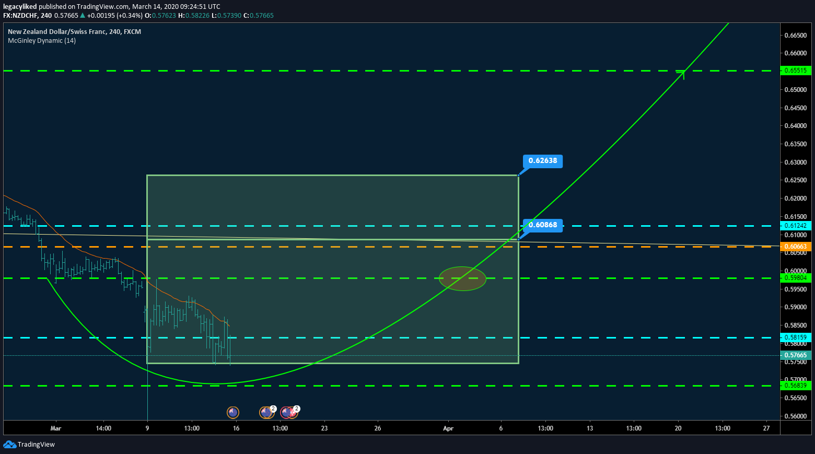The image size is (815, 454).
Task: Select the green up-triangle change indicator in header
Action: 83,16
